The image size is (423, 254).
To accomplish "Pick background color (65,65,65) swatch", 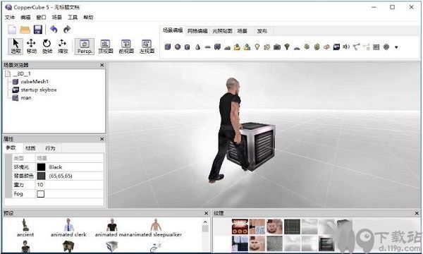I will pyautogui.click(x=42, y=176).
